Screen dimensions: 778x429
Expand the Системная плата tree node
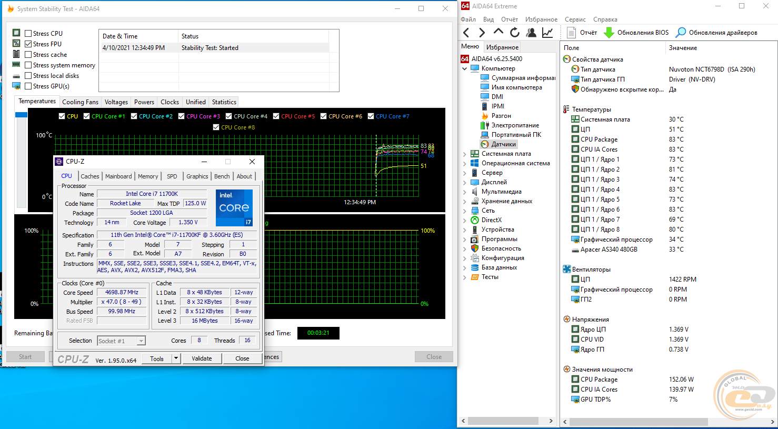point(464,154)
